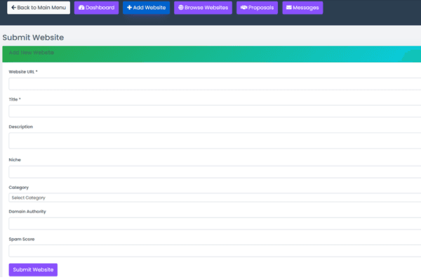This screenshot has height=280, width=421.
Task: Open the Browse Websites tab
Action: click(203, 8)
